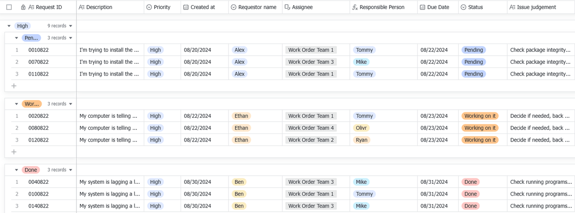Select the Responsible Person column header
Image resolution: width=575 pixels, height=213 pixels.
pyautogui.click(x=384, y=7)
